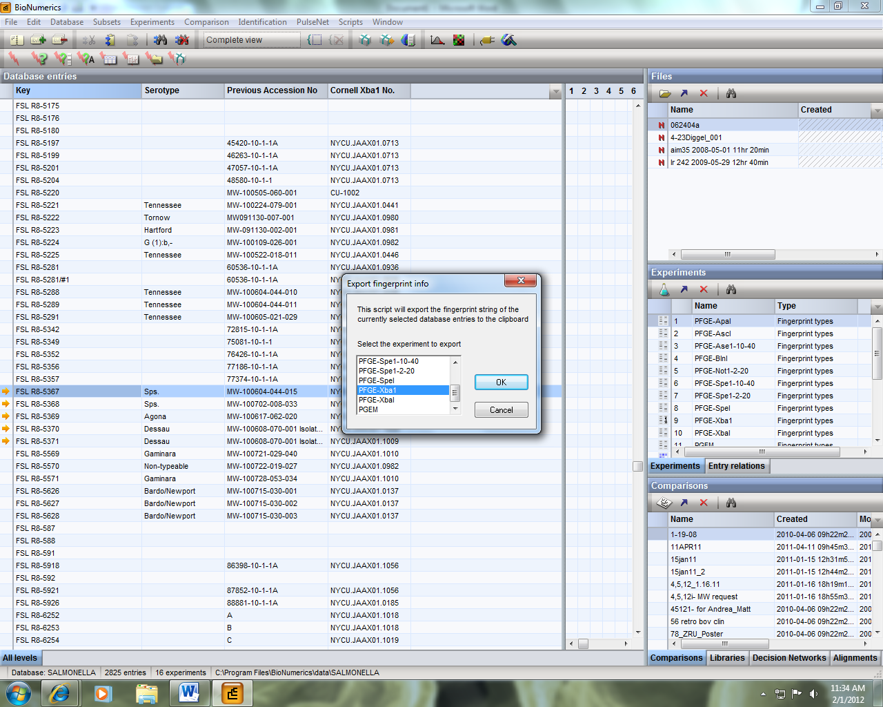Click the remove entries toolbar icon
883x707 pixels.
point(60,40)
